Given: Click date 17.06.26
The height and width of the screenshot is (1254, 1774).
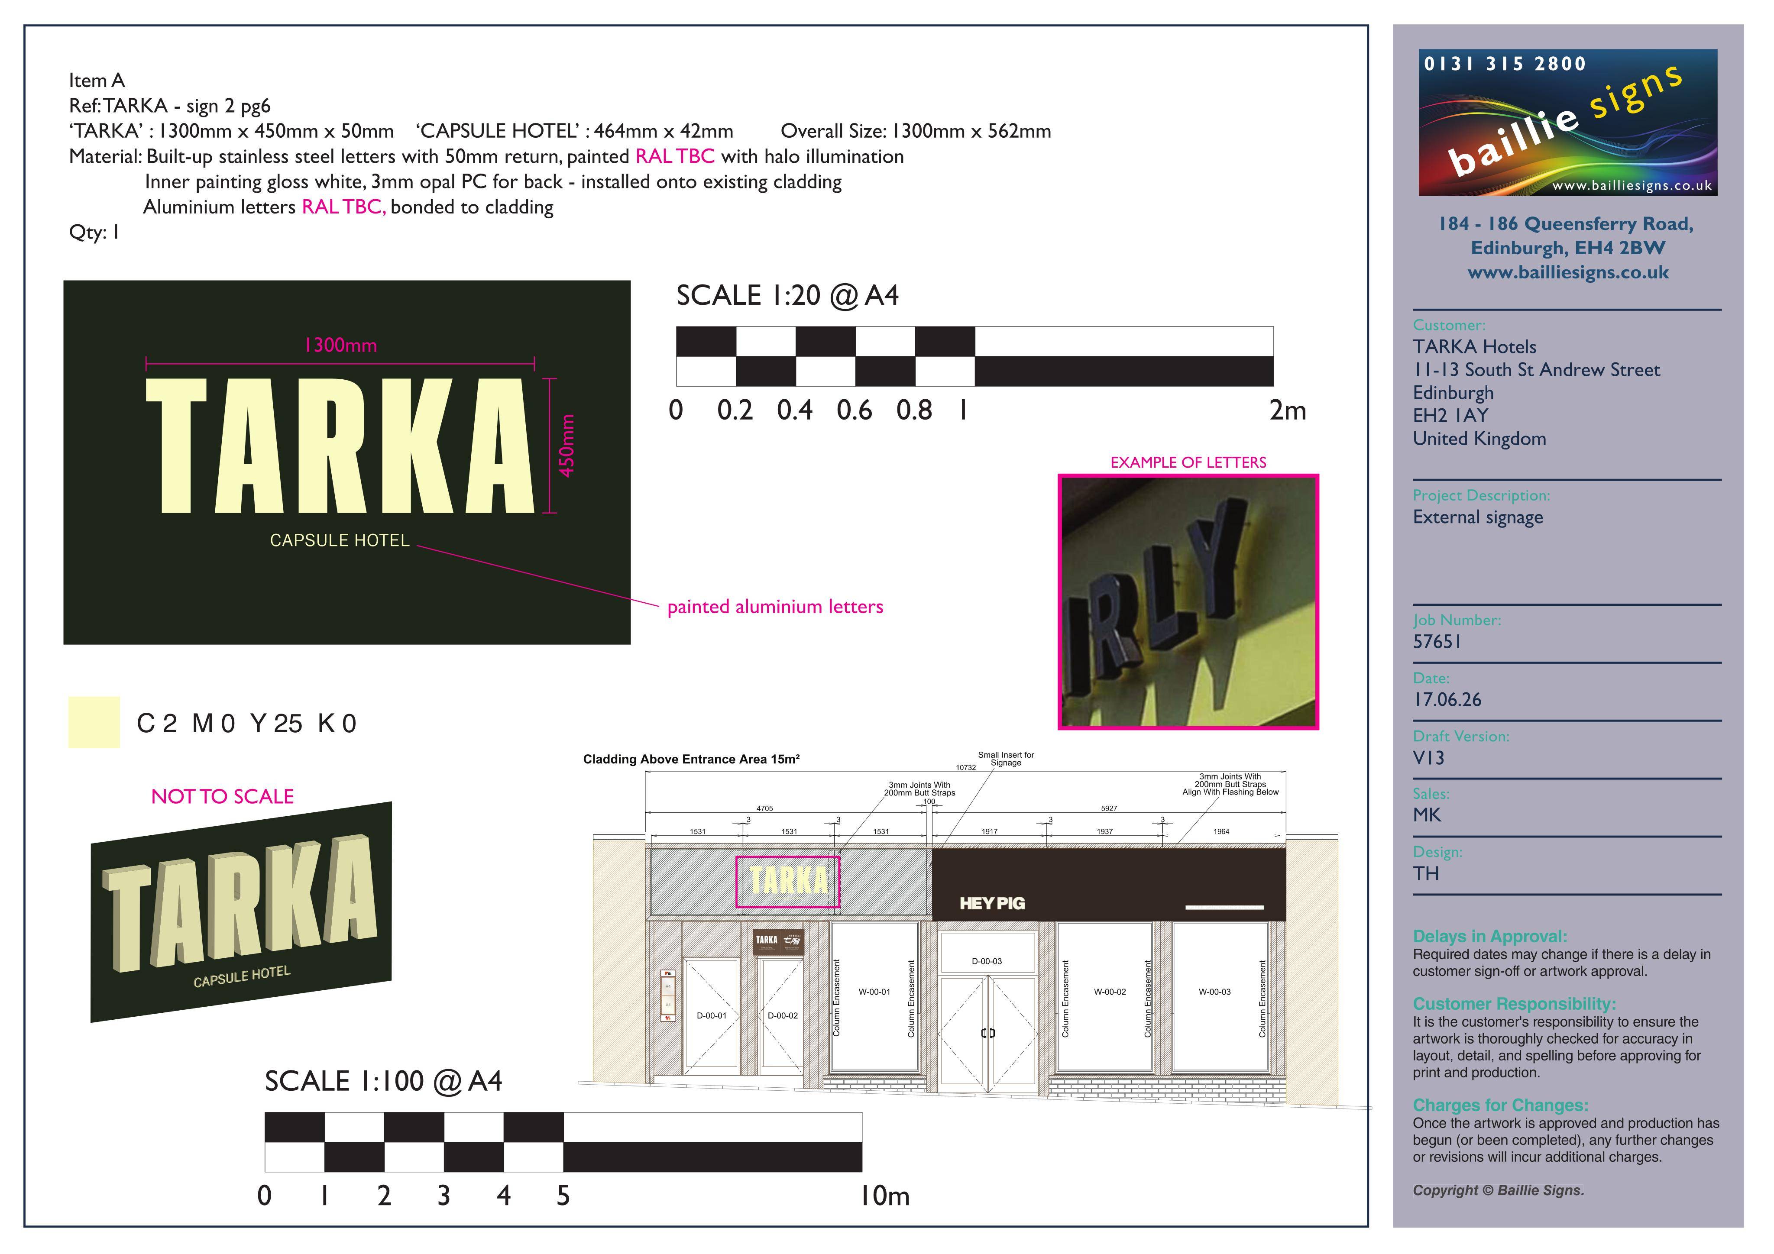Looking at the screenshot, I should tap(1447, 700).
